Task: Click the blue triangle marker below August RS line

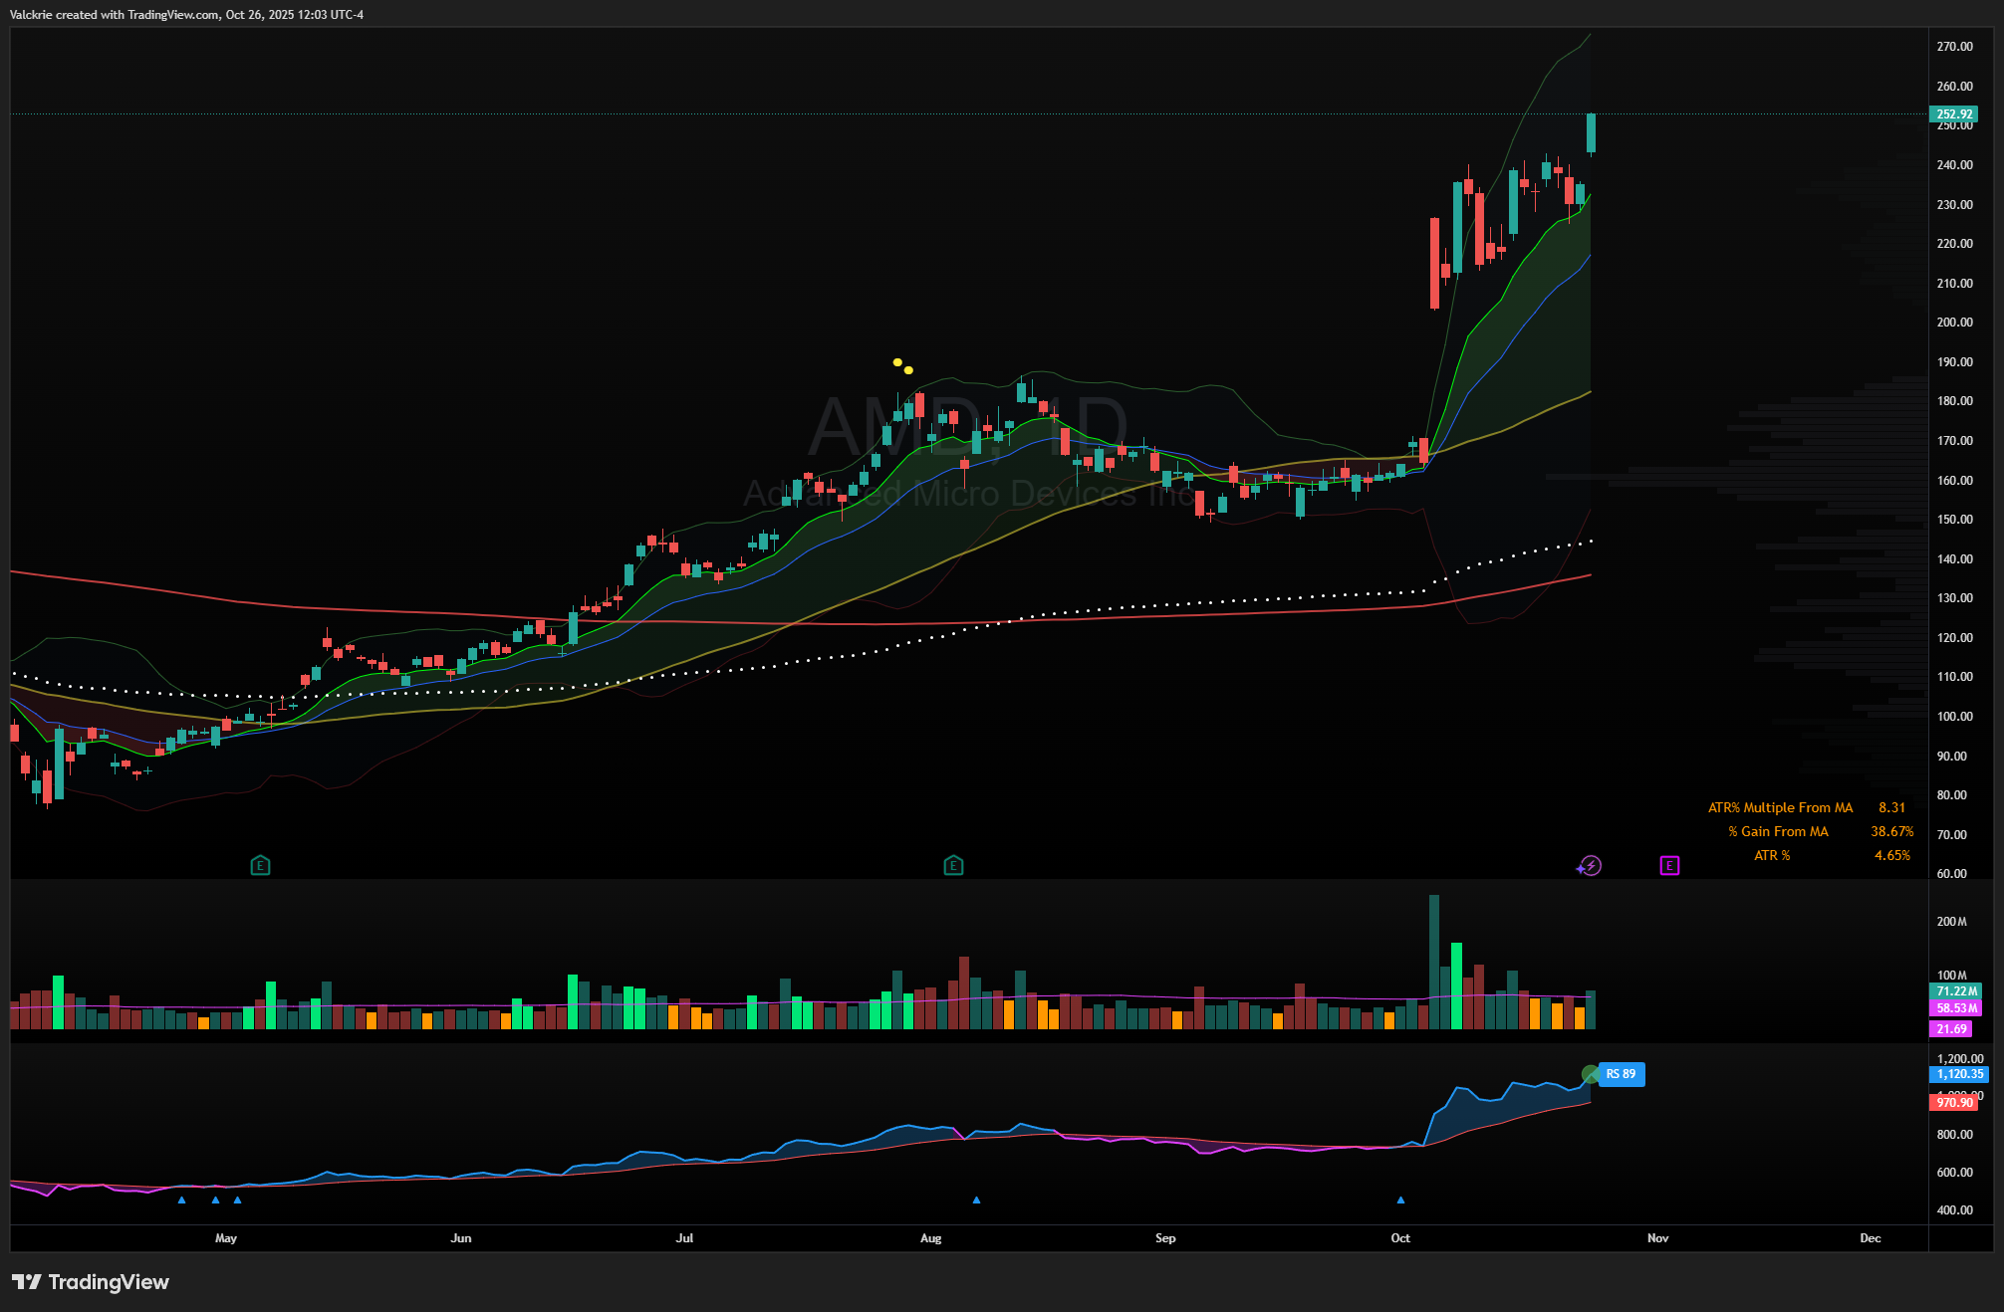Action: tap(976, 1201)
